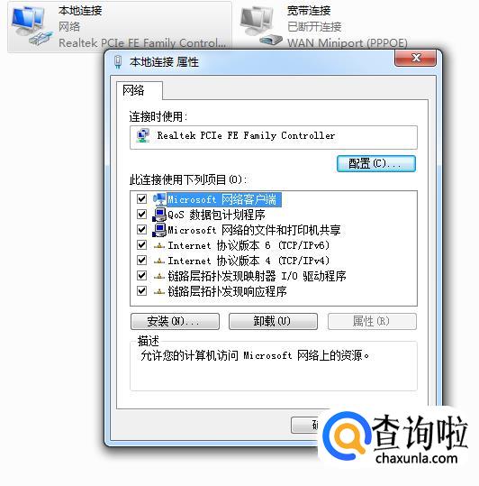Click the 文件和打印机共享 item icon
The width and height of the screenshot is (479, 486).
(159, 230)
